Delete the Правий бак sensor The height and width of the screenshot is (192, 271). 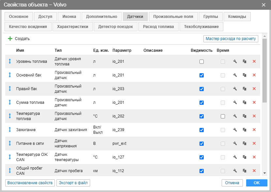coord(254,89)
